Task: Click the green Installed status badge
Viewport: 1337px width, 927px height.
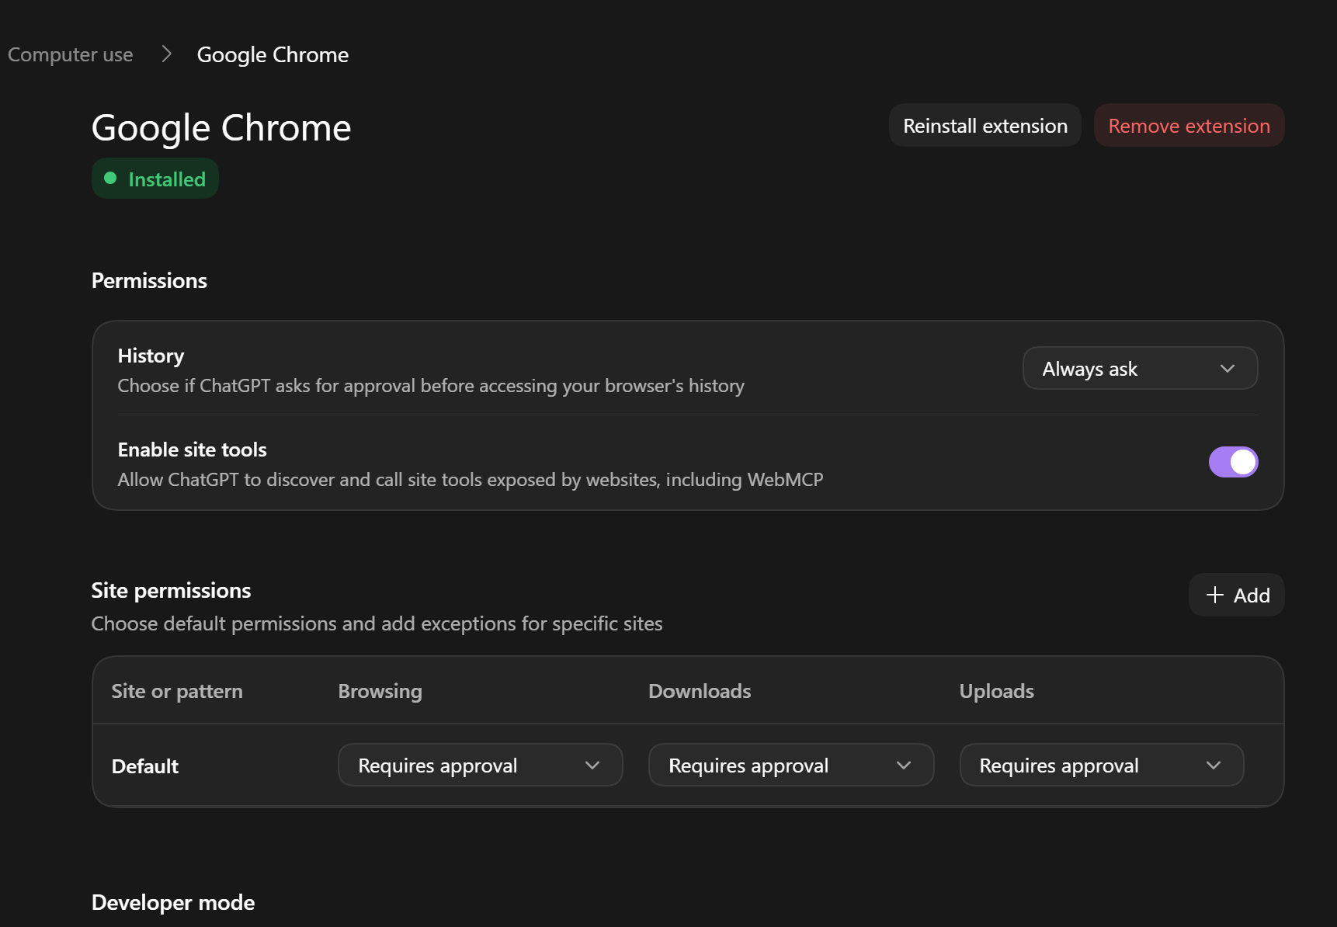Action: pyautogui.click(x=155, y=179)
